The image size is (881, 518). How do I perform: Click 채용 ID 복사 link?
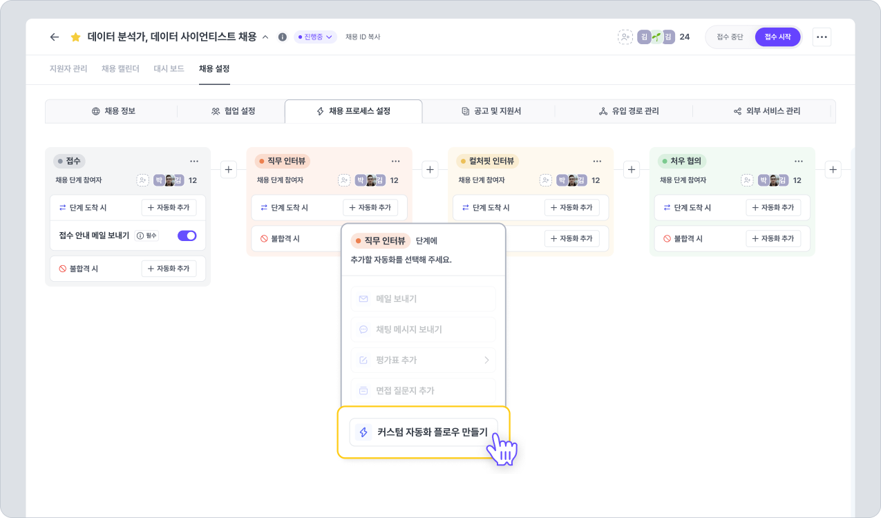tap(363, 37)
